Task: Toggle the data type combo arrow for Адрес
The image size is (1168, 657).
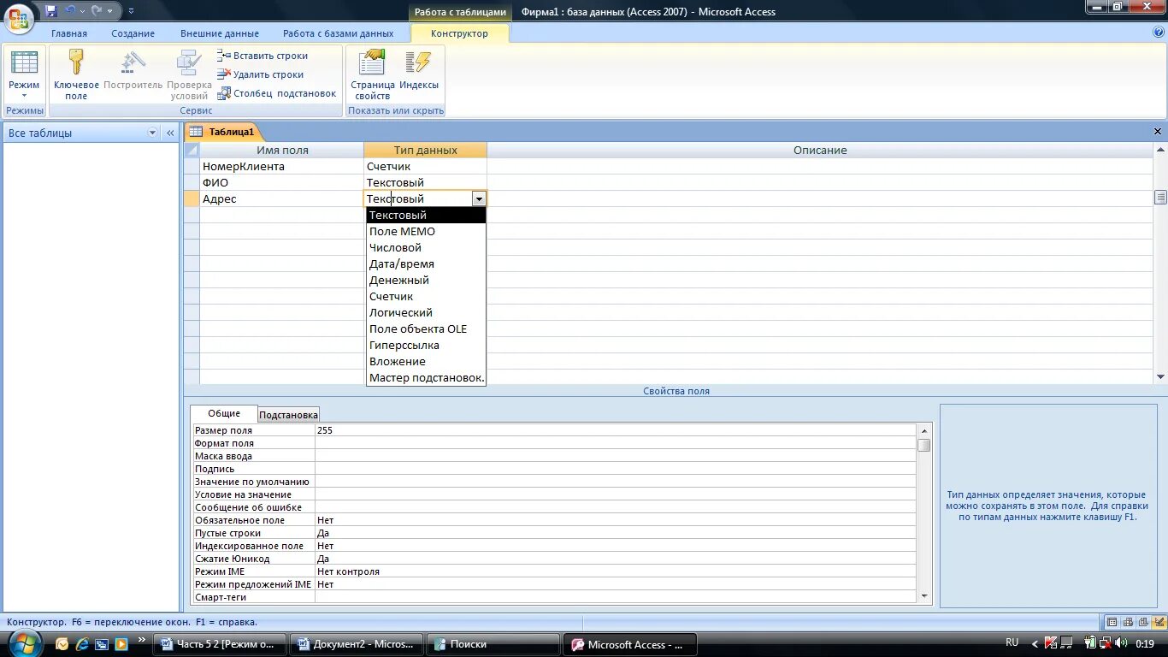Action: tap(479, 198)
